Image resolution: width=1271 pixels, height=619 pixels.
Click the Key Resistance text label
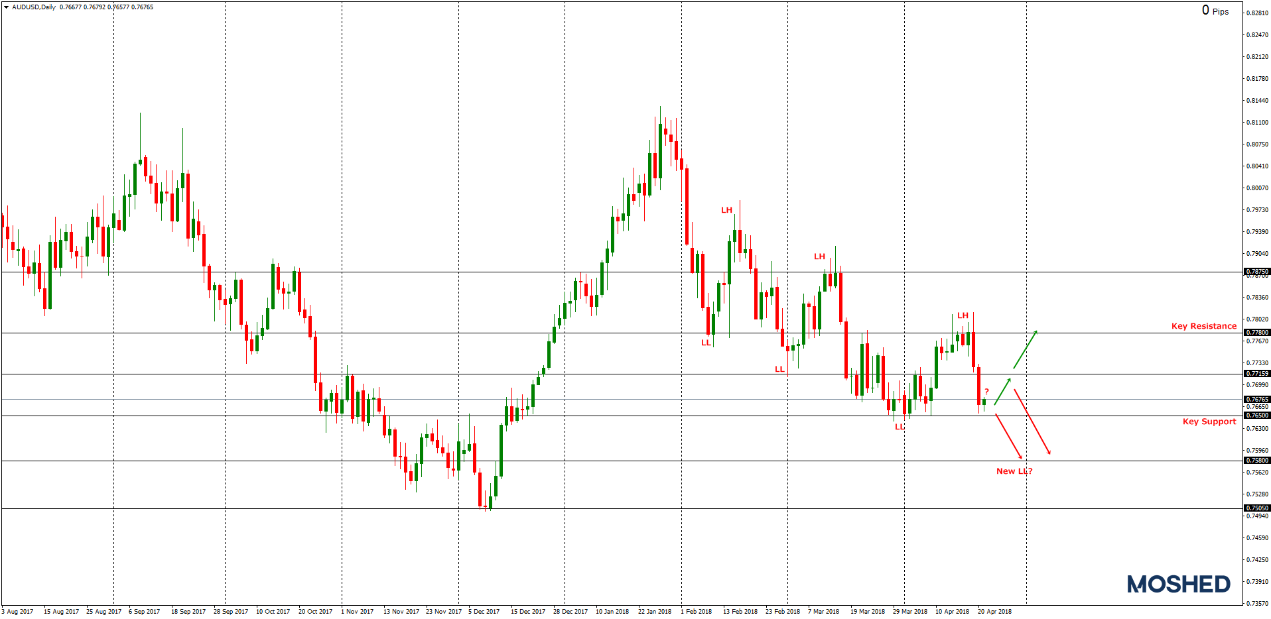(x=1203, y=325)
